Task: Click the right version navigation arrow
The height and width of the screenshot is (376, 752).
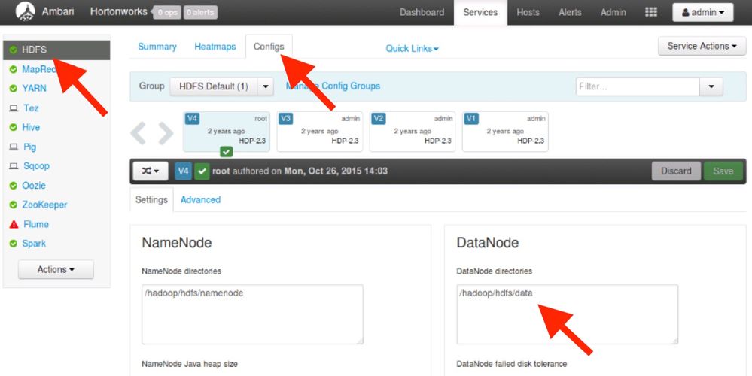Action: tap(166, 133)
